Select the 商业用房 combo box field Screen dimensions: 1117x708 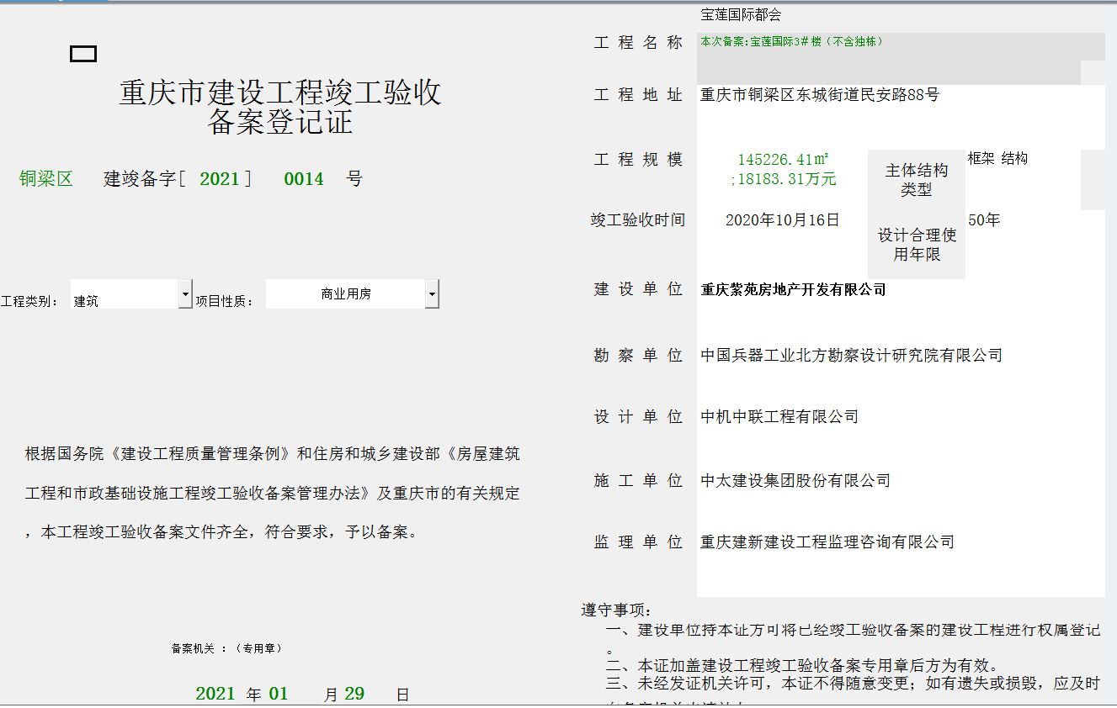(x=345, y=294)
